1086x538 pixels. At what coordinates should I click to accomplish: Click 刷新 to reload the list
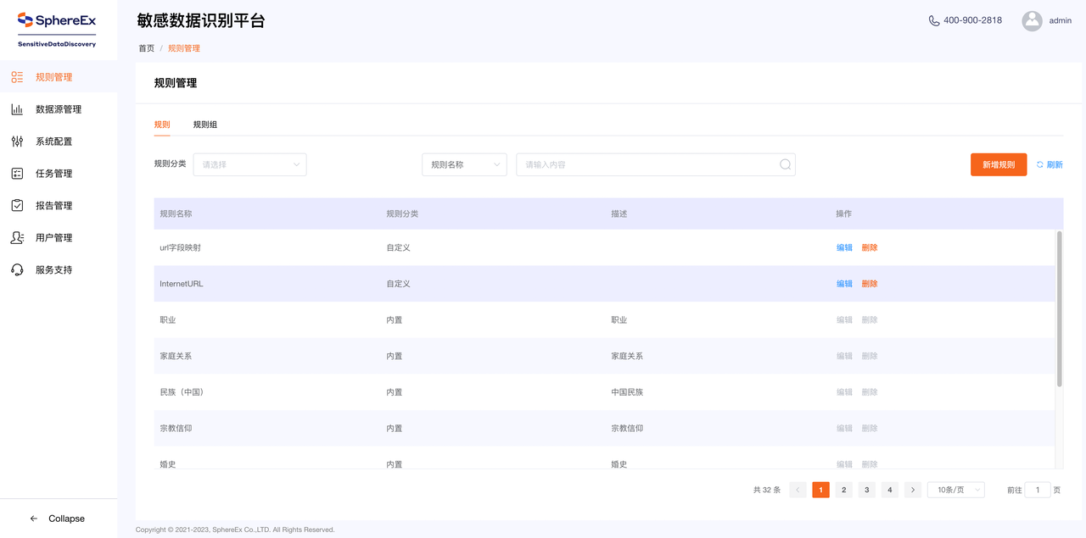click(1050, 164)
